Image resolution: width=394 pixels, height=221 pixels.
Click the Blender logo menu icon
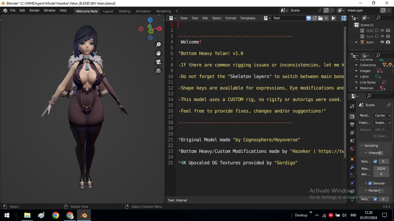(x=5, y=10)
